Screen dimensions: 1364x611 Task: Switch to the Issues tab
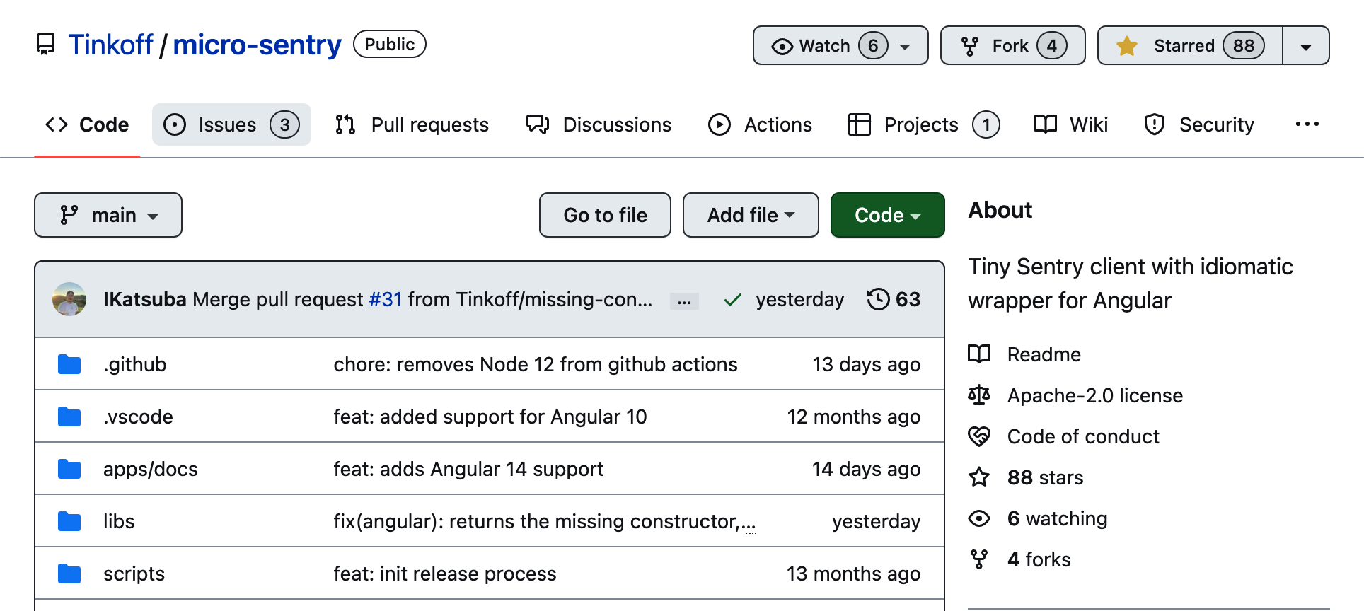[x=231, y=124]
